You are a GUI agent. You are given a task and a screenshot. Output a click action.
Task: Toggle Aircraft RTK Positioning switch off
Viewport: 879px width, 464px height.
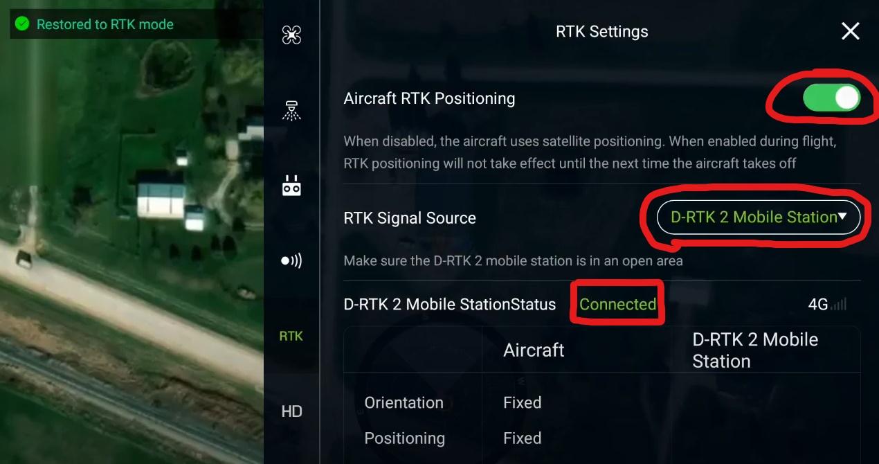pyautogui.click(x=831, y=98)
